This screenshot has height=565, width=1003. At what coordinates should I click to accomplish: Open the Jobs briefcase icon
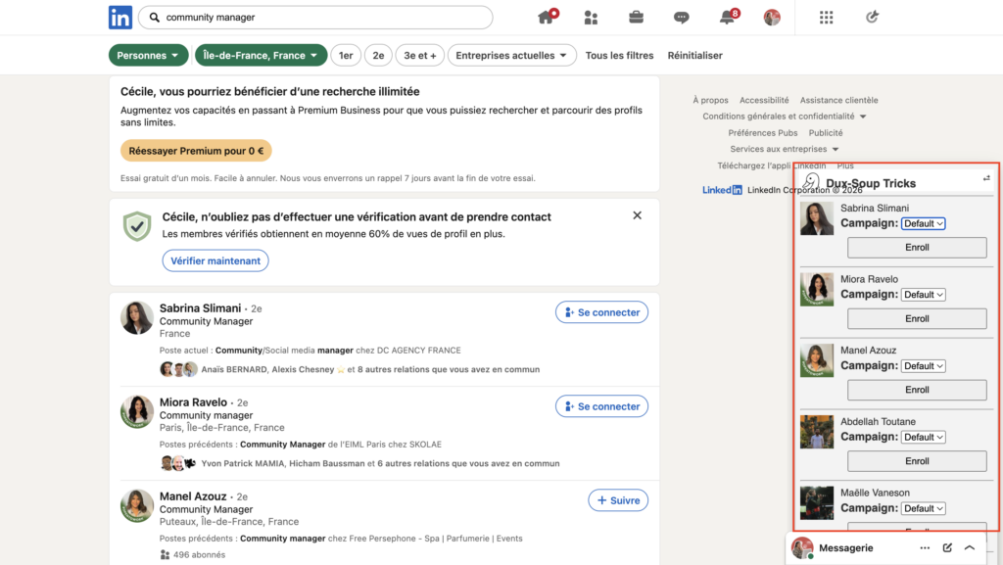636,17
